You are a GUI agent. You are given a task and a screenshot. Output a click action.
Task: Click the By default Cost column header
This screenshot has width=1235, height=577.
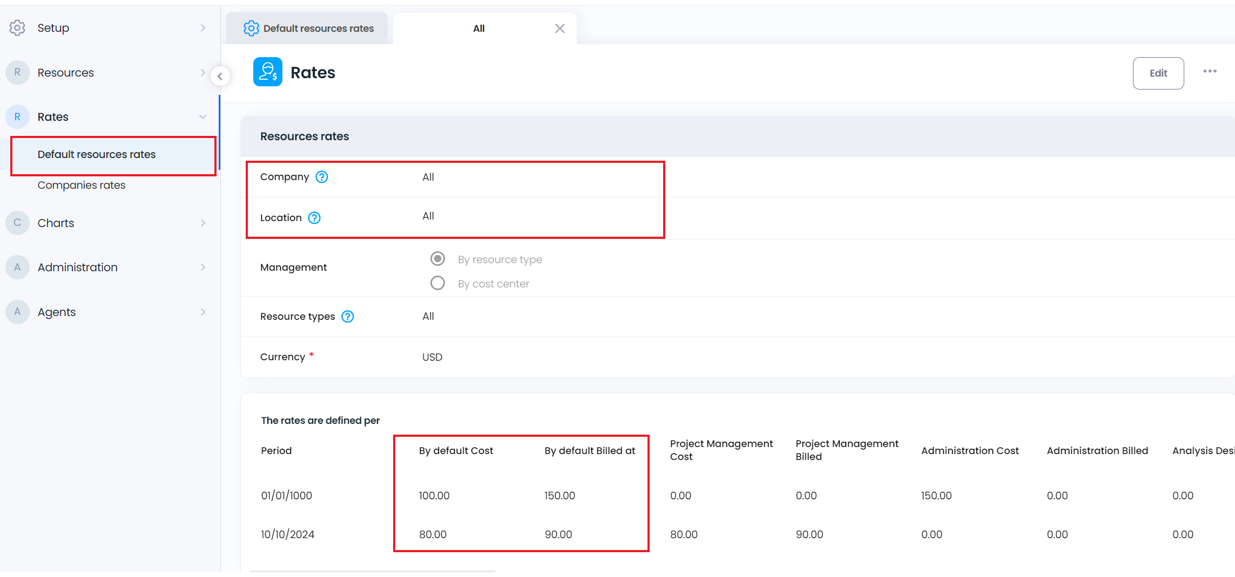[x=456, y=450]
